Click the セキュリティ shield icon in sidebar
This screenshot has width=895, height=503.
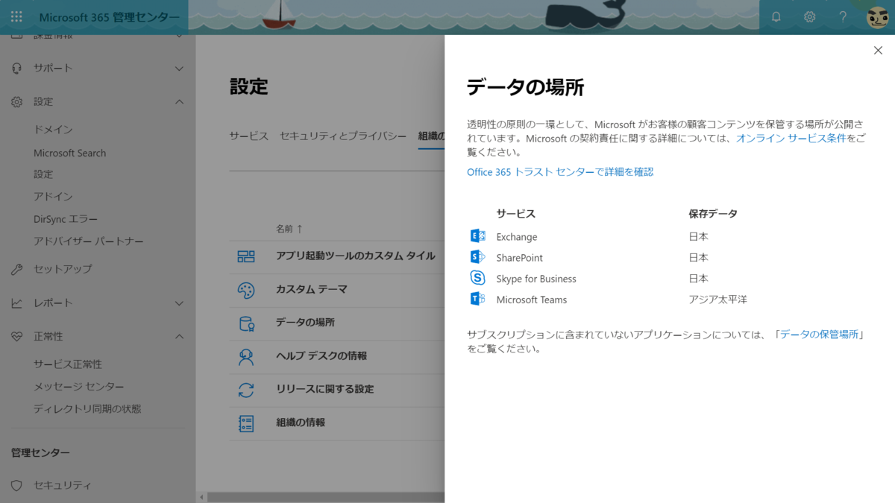coord(16,484)
